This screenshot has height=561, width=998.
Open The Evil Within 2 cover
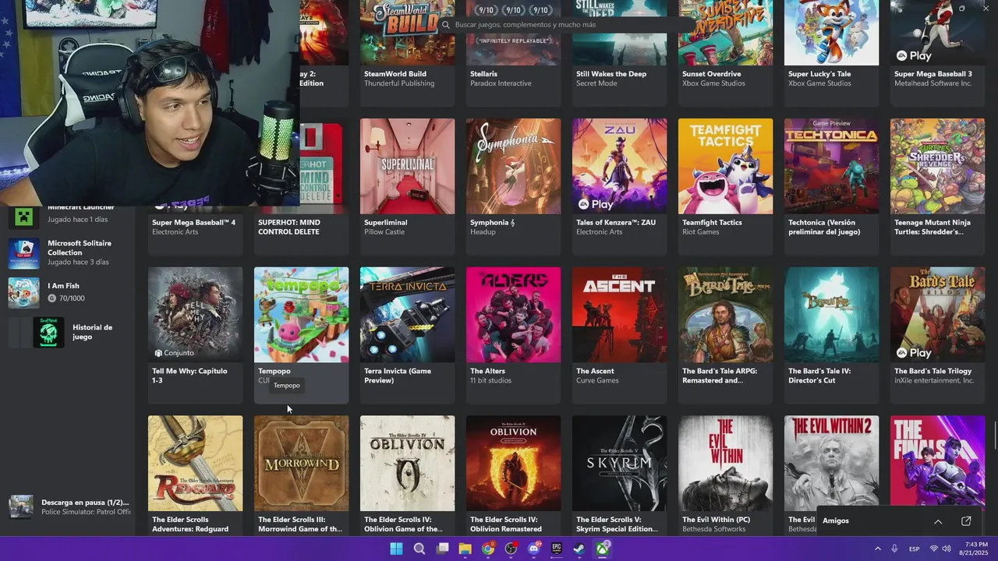831,463
